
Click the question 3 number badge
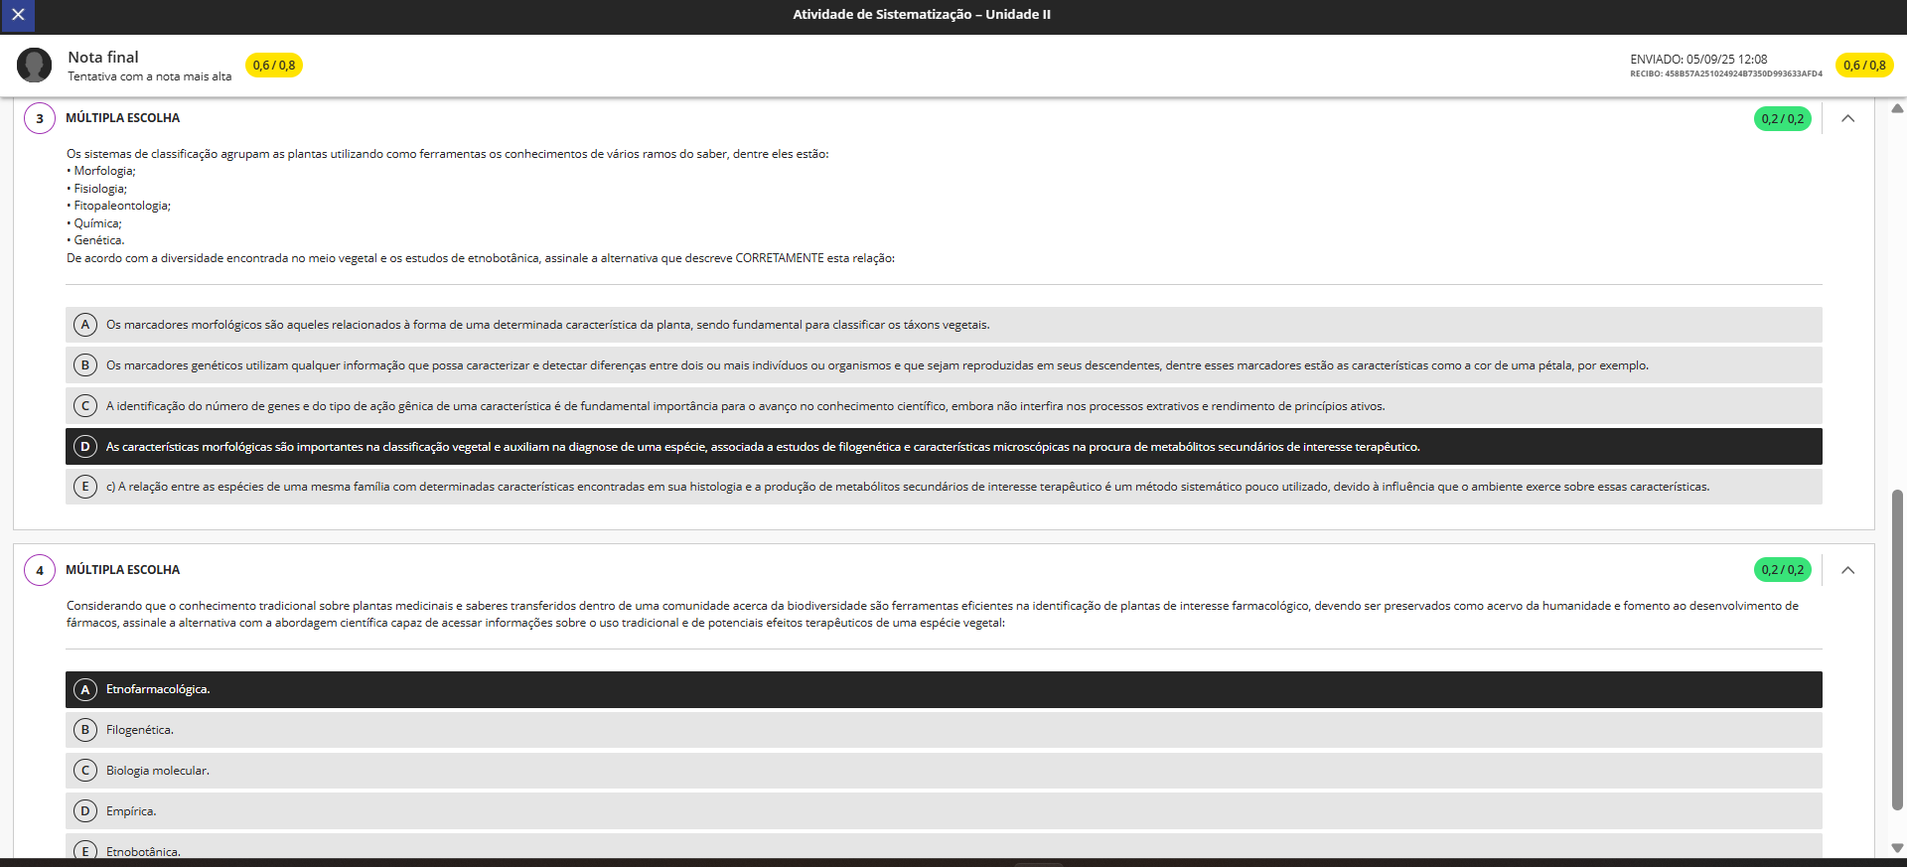point(40,119)
